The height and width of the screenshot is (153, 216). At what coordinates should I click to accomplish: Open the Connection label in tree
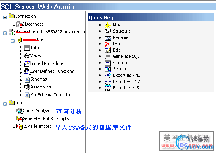click(x=25, y=16)
